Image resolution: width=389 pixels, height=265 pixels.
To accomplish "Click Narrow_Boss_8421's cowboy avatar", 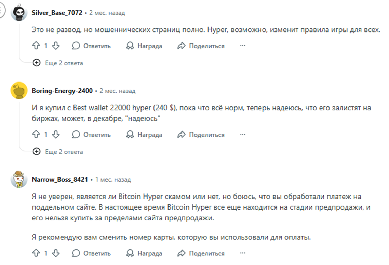I will (x=20, y=179).
